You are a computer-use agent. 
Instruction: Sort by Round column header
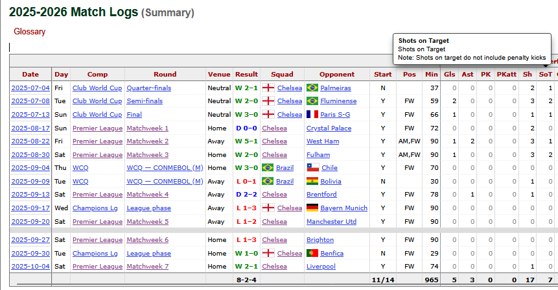point(165,74)
